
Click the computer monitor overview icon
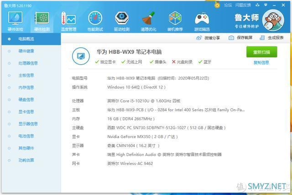click(x=81, y=56)
